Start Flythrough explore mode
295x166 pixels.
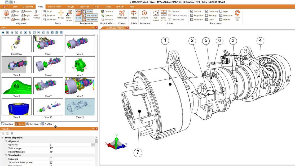tap(122, 15)
